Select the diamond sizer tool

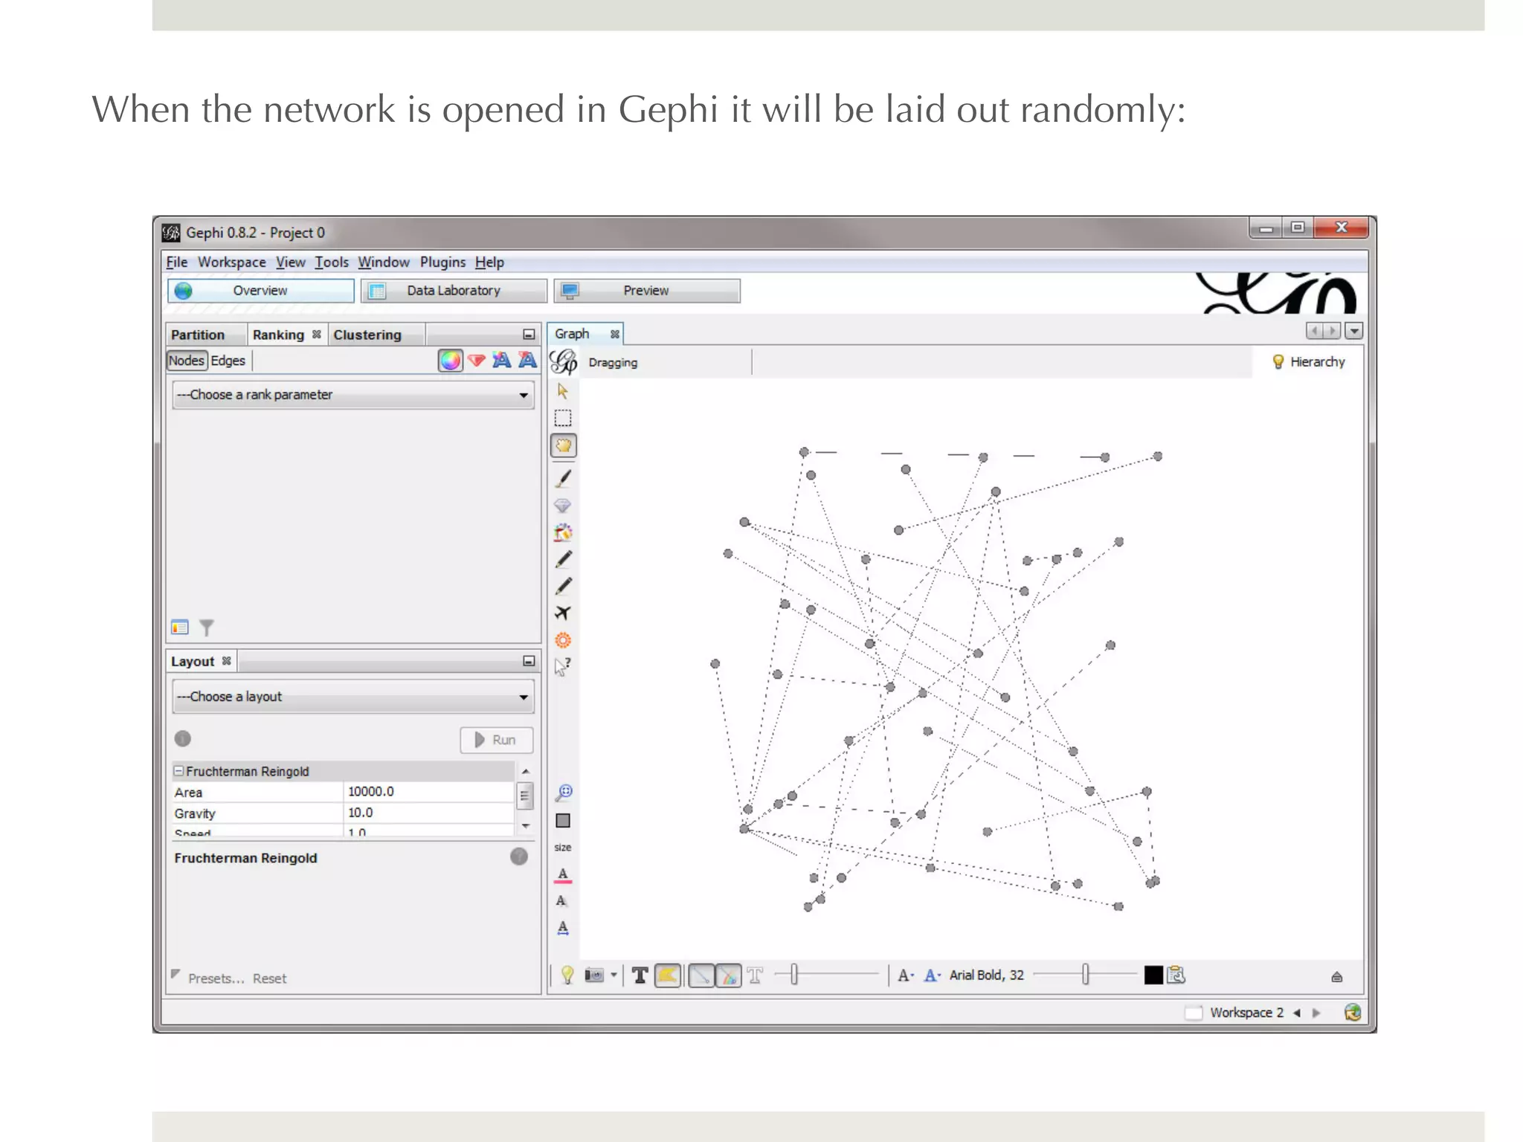(x=563, y=506)
